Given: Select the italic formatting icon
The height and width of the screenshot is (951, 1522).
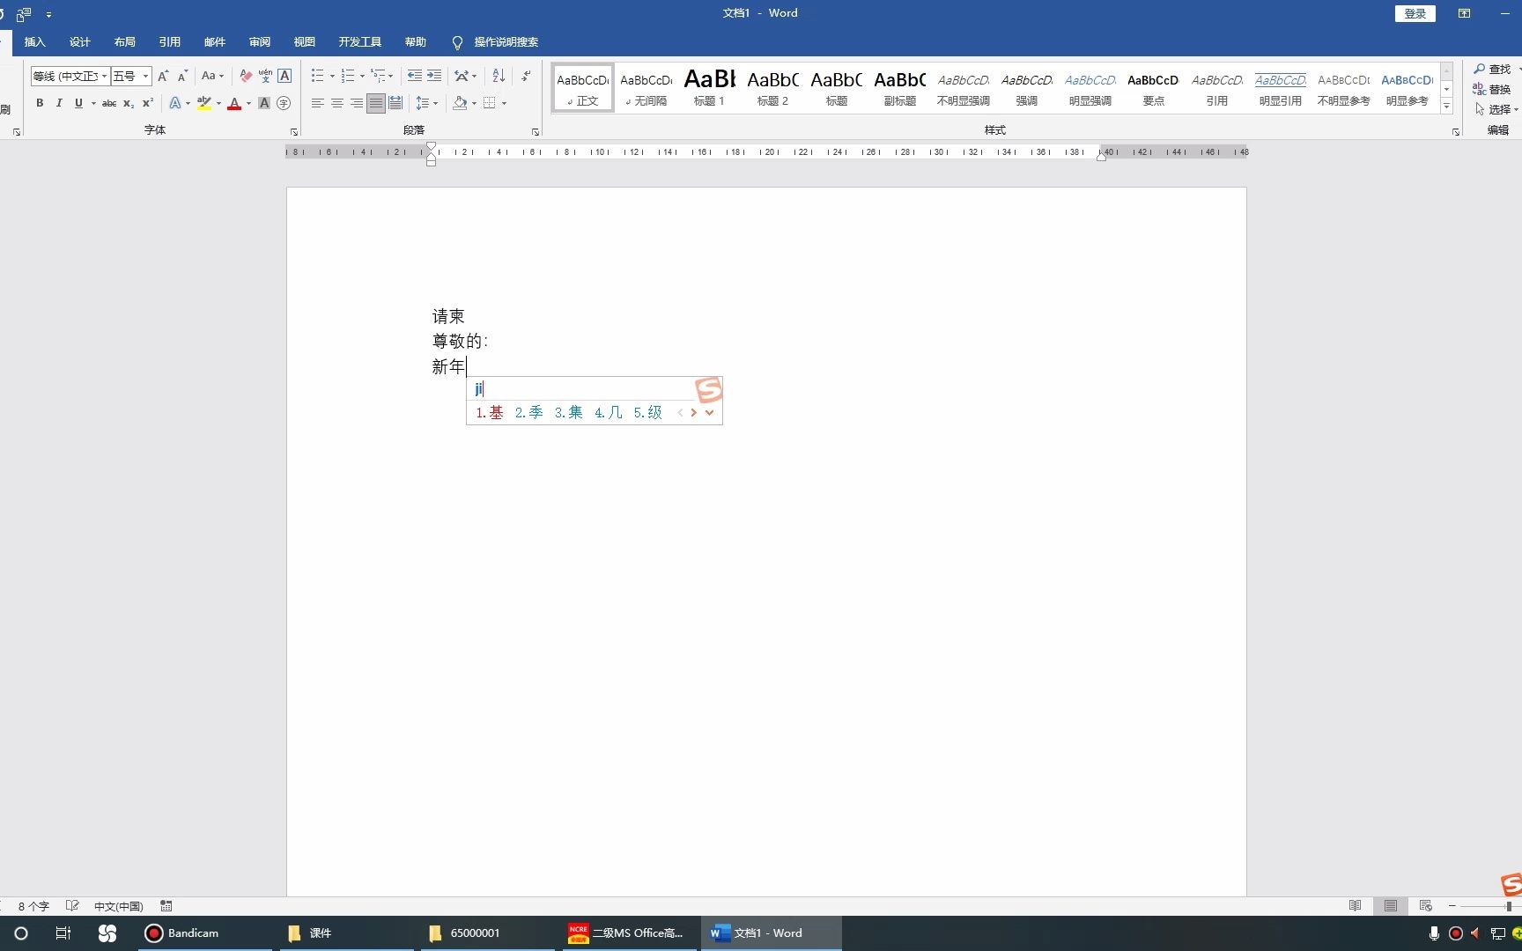Looking at the screenshot, I should click(x=59, y=103).
